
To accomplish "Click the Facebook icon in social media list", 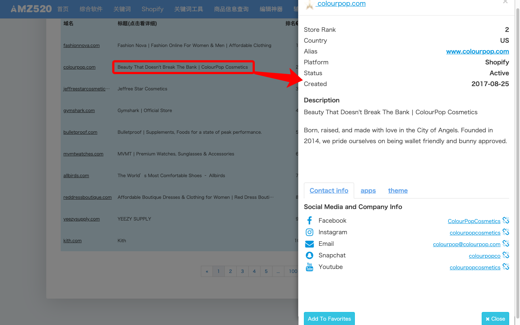I will (309, 221).
